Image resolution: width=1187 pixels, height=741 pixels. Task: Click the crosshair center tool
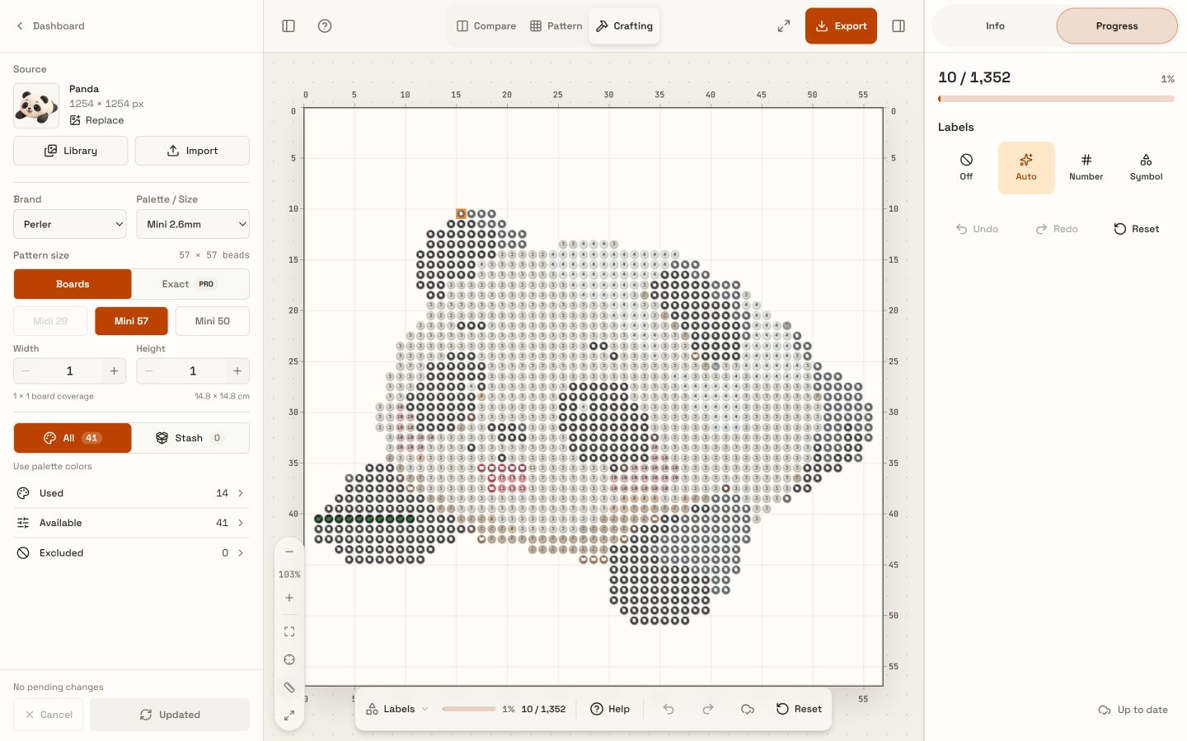(289, 659)
